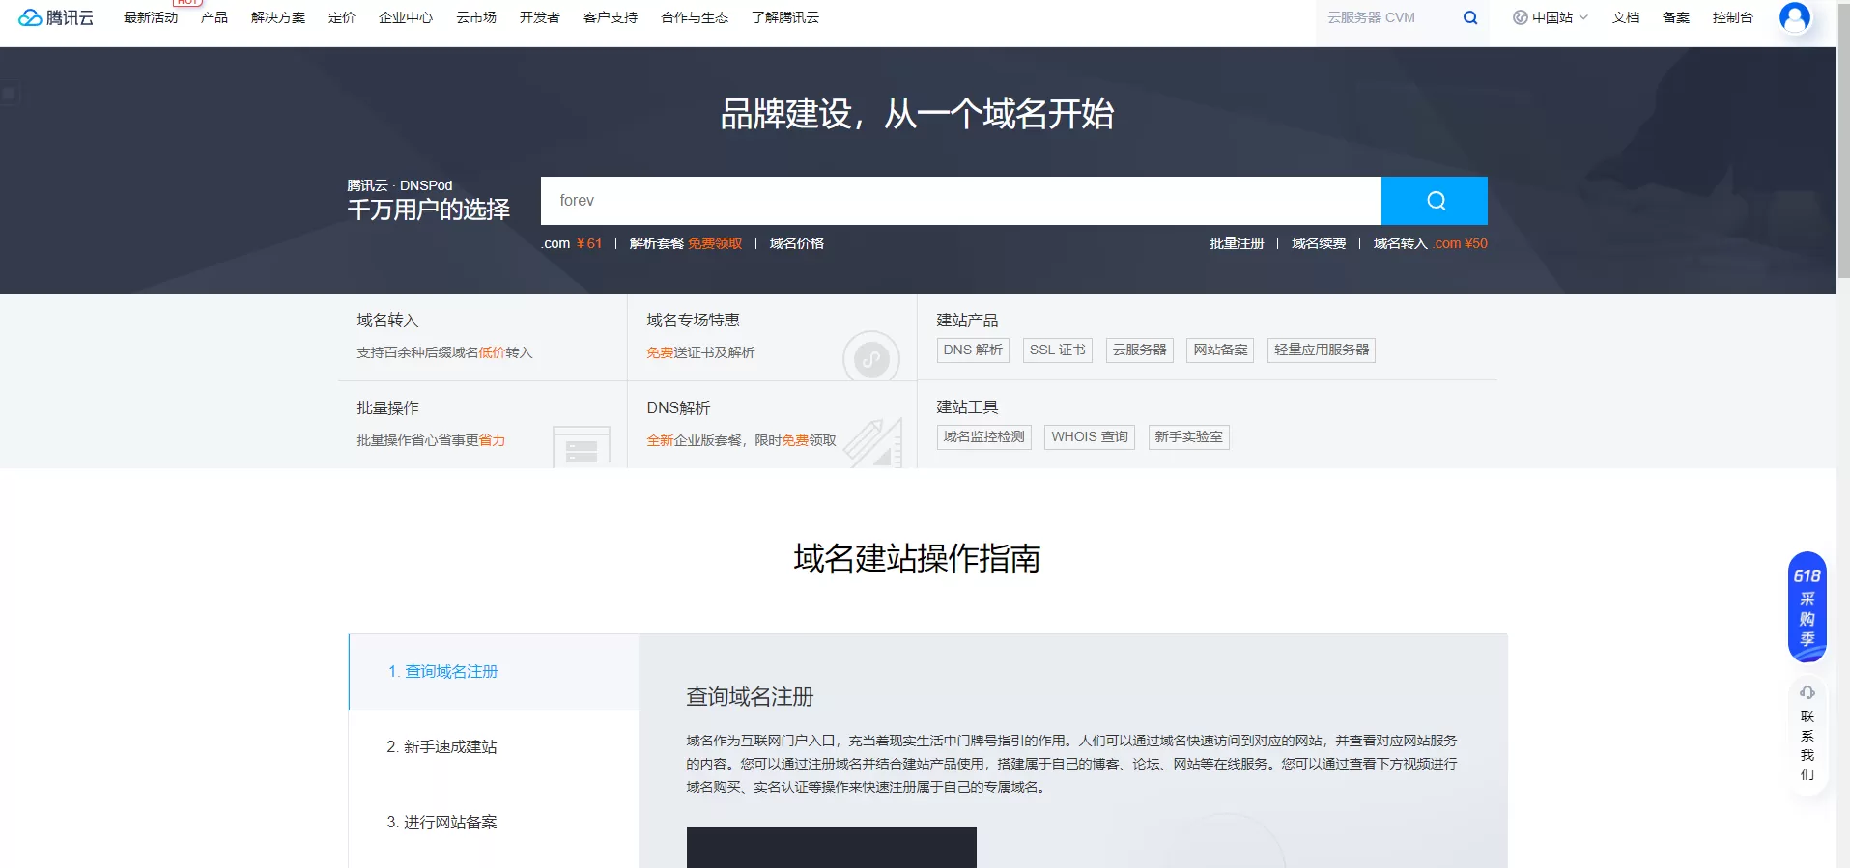
Task: Click the domain search input containing forev
Action: (x=961, y=201)
